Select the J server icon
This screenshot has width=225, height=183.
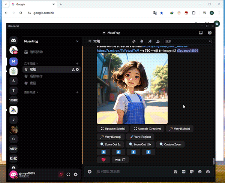(13, 119)
